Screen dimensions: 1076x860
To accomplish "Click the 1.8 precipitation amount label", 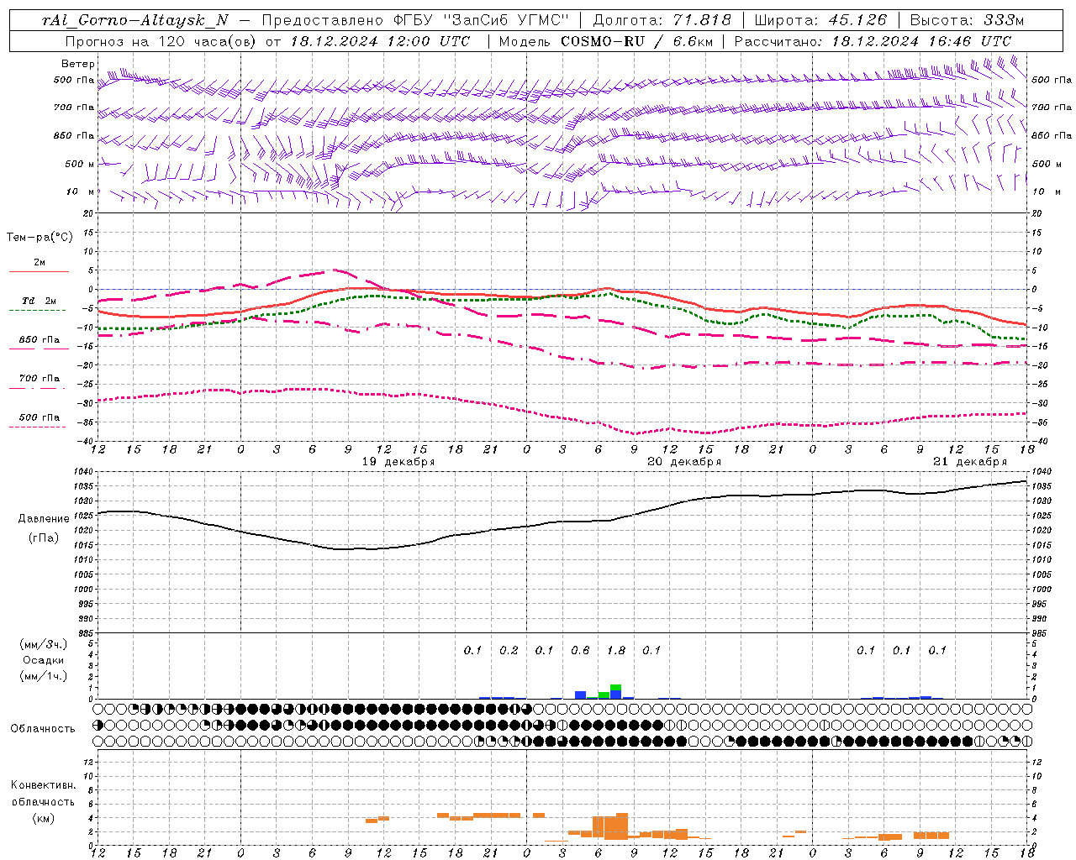I will [x=616, y=650].
